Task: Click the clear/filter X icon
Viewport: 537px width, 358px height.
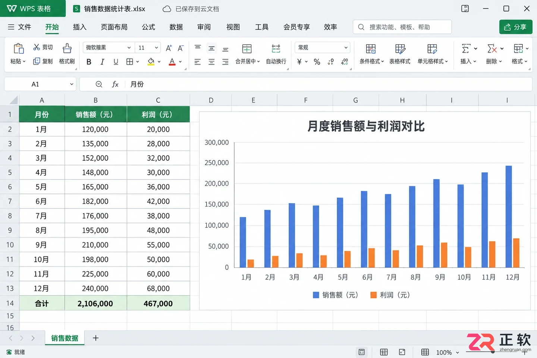Action: coord(492,48)
